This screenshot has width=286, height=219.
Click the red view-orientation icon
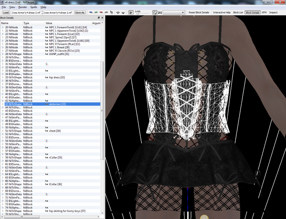[101, 13]
